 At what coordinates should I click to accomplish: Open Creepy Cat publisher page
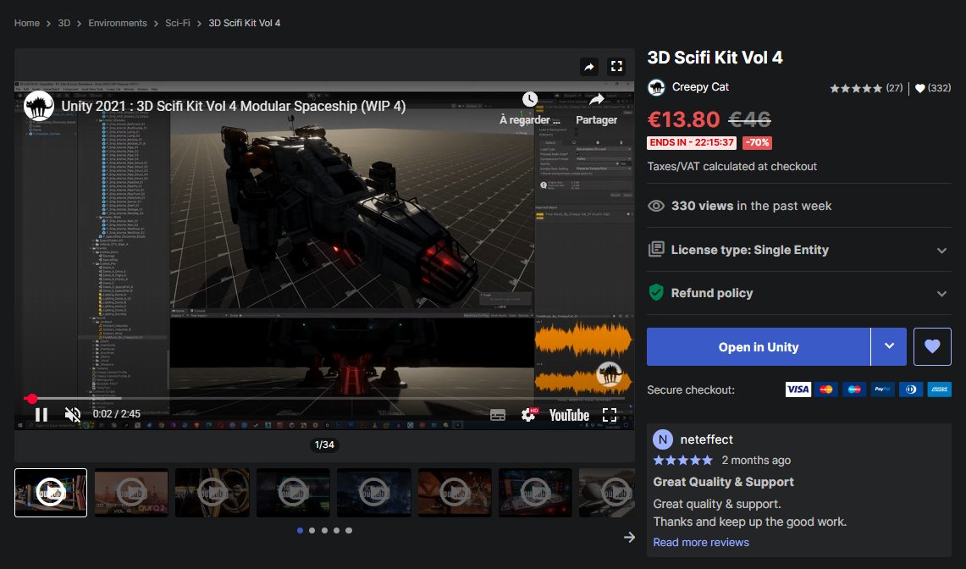pos(700,87)
